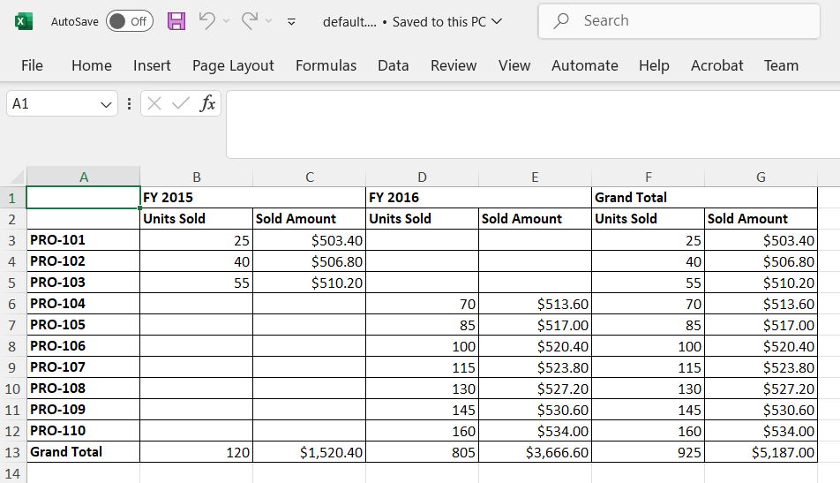Toggle the AutoSave switch
This screenshot has width=840, height=483.
(129, 21)
